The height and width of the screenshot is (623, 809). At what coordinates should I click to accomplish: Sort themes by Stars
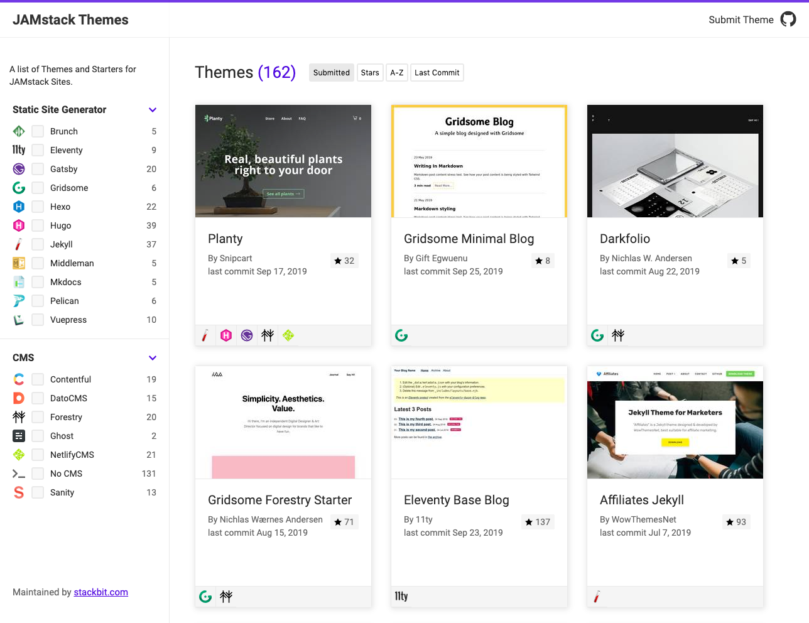(x=370, y=73)
